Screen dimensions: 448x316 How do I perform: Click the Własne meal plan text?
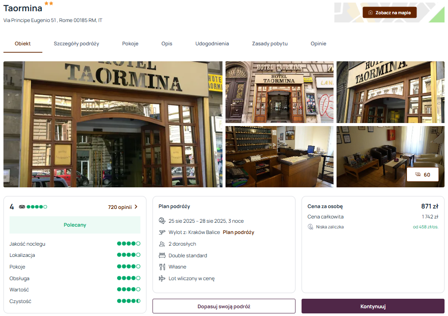pyautogui.click(x=178, y=267)
